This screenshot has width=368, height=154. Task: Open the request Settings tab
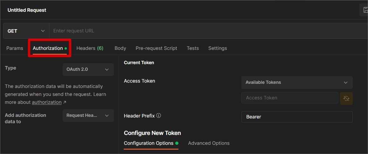[x=218, y=48]
